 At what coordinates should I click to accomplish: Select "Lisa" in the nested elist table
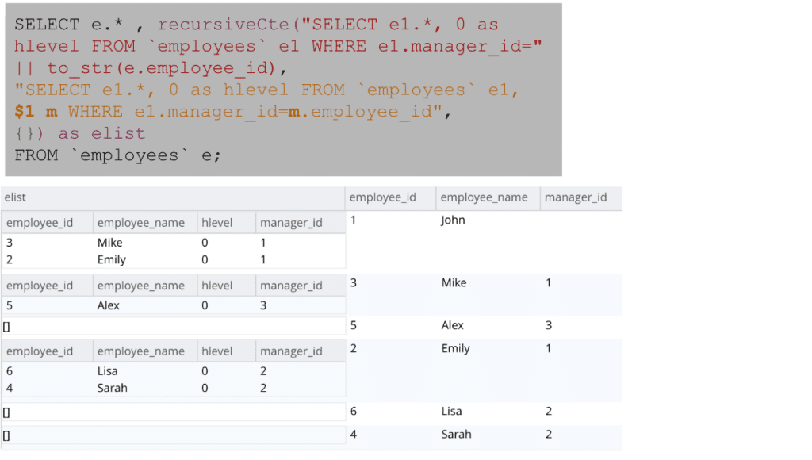tap(107, 371)
